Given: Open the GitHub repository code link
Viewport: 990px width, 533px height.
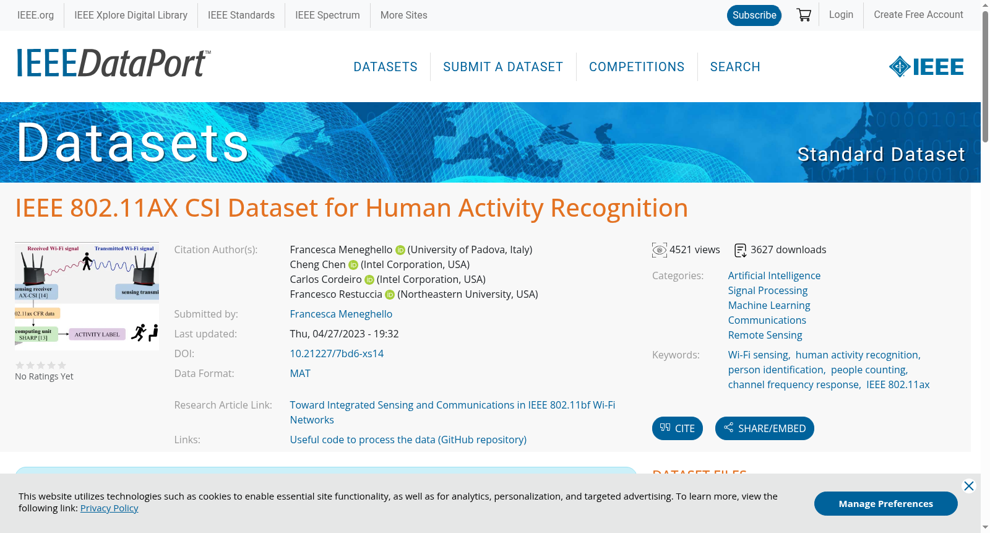Looking at the screenshot, I should [x=408, y=440].
